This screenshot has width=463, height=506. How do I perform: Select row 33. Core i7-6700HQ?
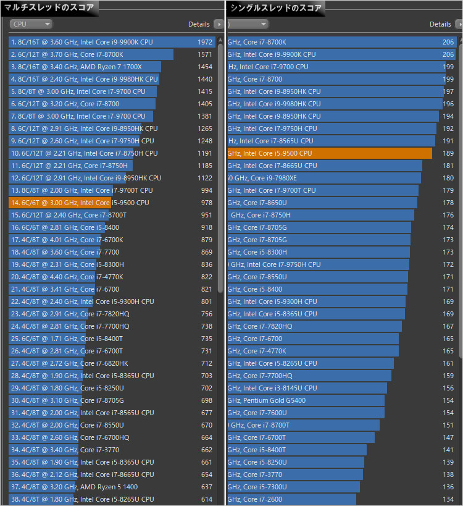click(112, 437)
